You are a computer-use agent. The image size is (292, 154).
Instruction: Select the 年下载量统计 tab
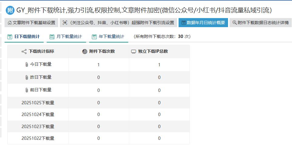[x=111, y=36]
